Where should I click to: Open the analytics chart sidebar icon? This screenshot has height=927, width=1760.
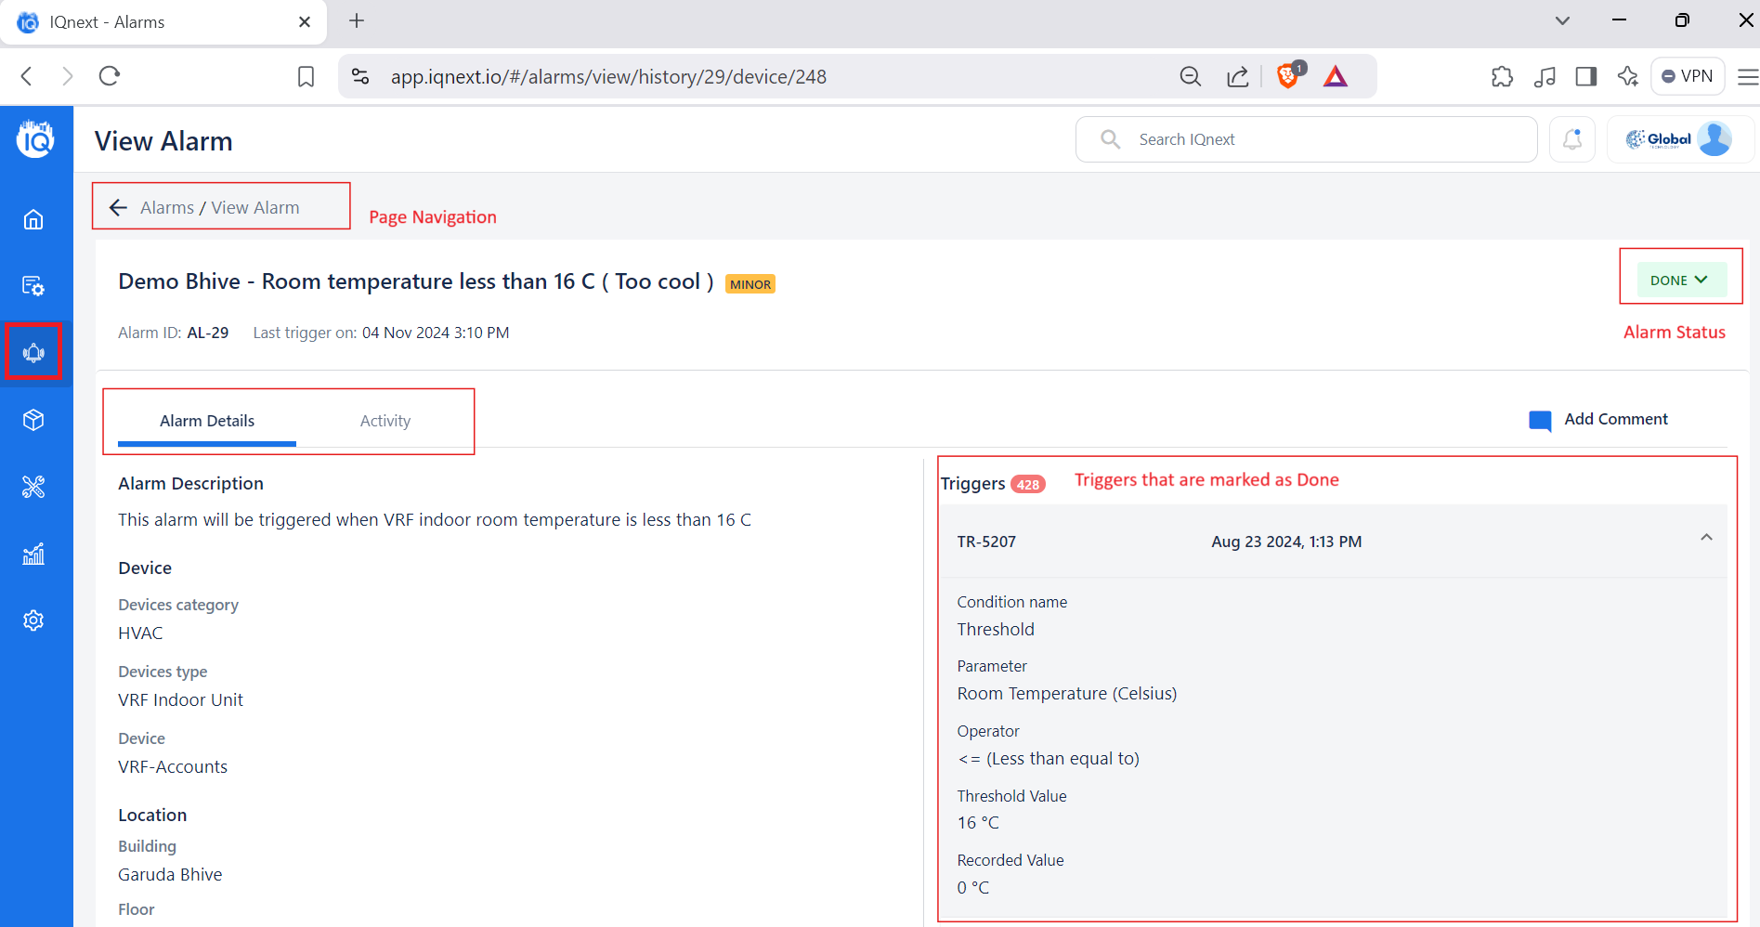coord(33,554)
